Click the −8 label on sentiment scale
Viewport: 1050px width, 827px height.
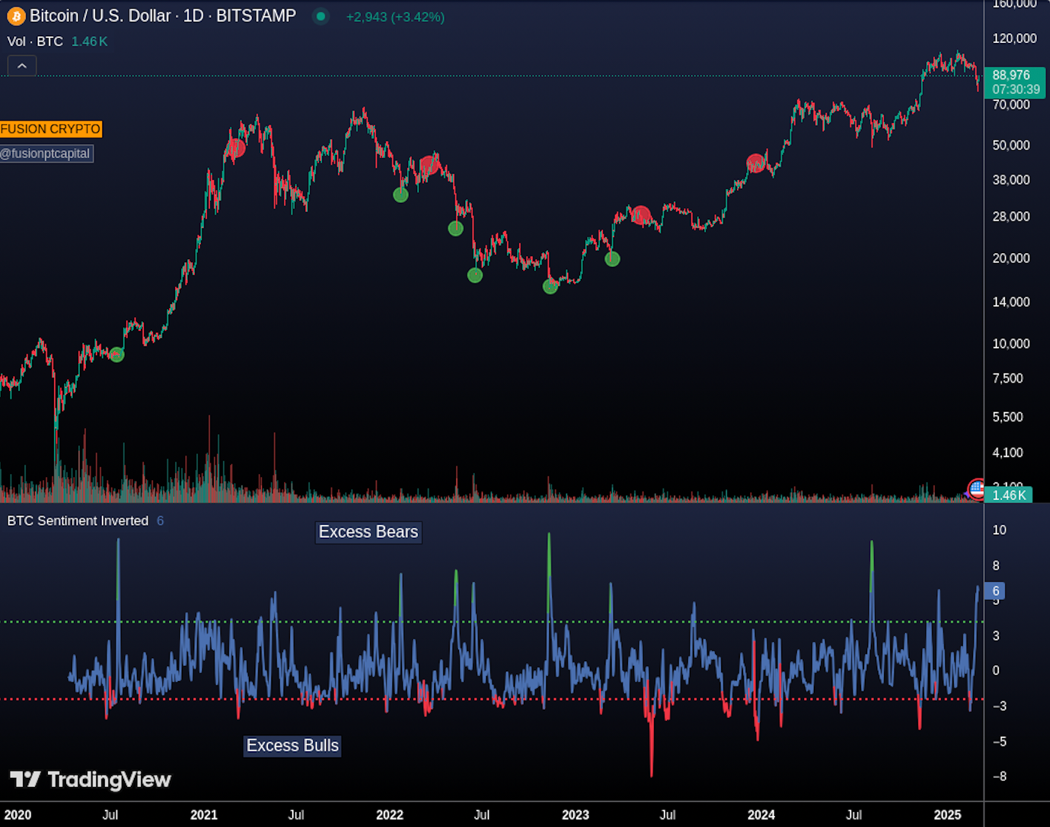999,776
